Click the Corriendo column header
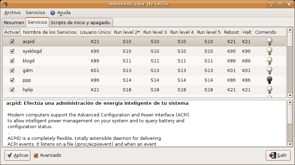295x165 pixels. (265, 32)
